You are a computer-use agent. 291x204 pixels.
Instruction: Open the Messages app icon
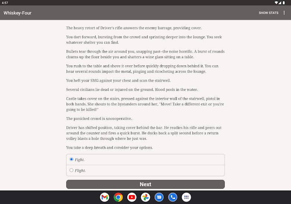pyautogui.click(x=159, y=197)
